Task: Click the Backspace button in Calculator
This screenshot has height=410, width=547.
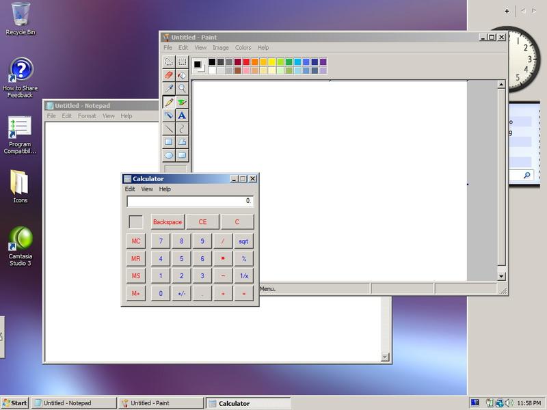Action: point(168,221)
